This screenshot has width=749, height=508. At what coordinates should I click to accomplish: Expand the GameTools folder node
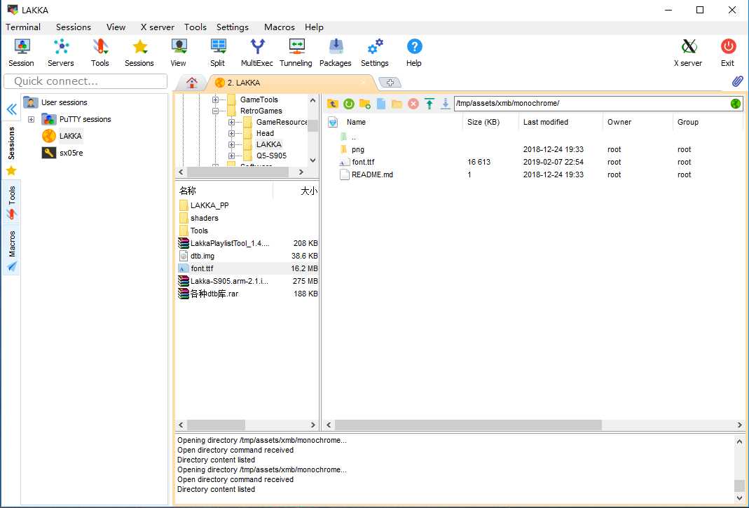[x=215, y=100]
